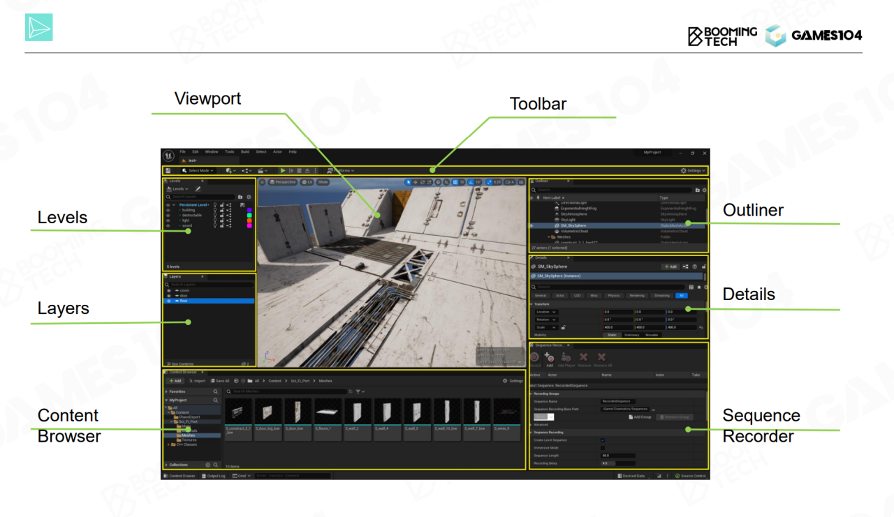Image resolution: width=894 pixels, height=517 pixels.
Task: Open the Select Mode dropdown
Action: [198, 170]
